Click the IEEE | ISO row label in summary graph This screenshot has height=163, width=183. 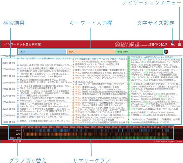[x=15, y=138]
